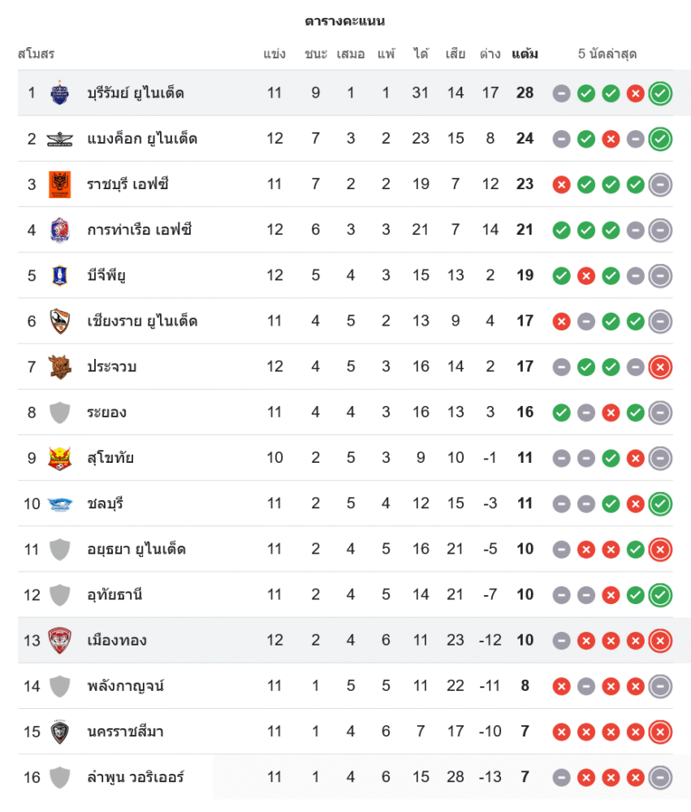Click the Nakhon Ratchasima club crest
Screen dimensions: 691x812
(x=59, y=732)
